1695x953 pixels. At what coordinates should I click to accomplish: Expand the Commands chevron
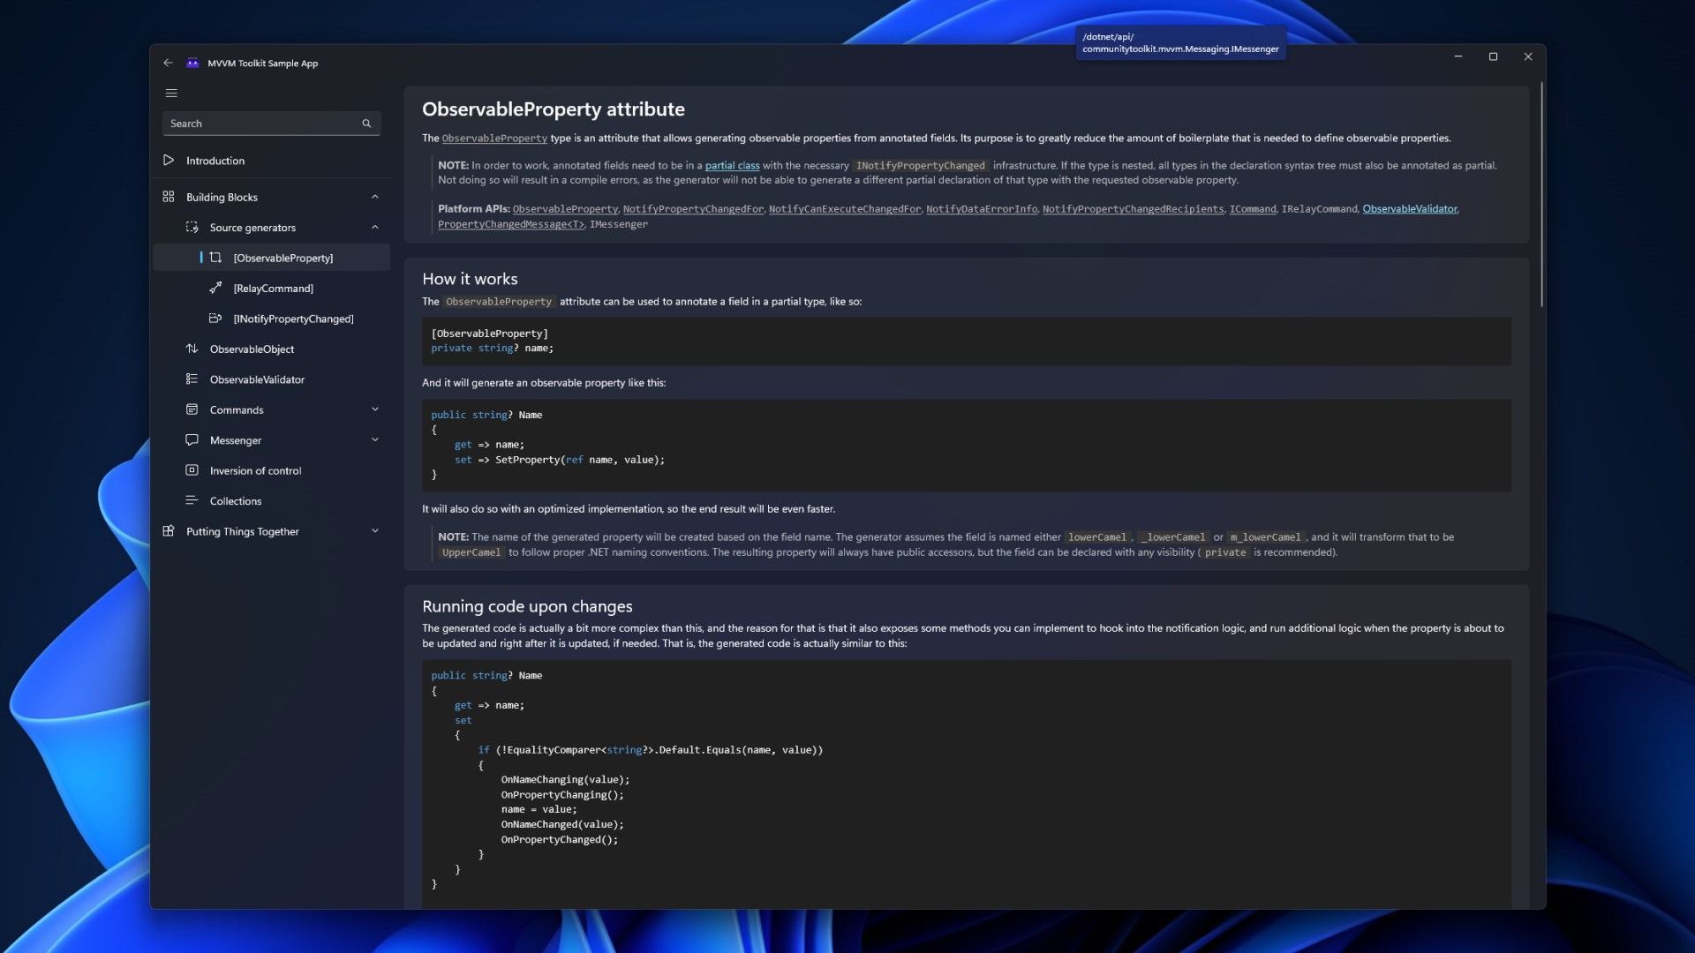pos(375,409)
